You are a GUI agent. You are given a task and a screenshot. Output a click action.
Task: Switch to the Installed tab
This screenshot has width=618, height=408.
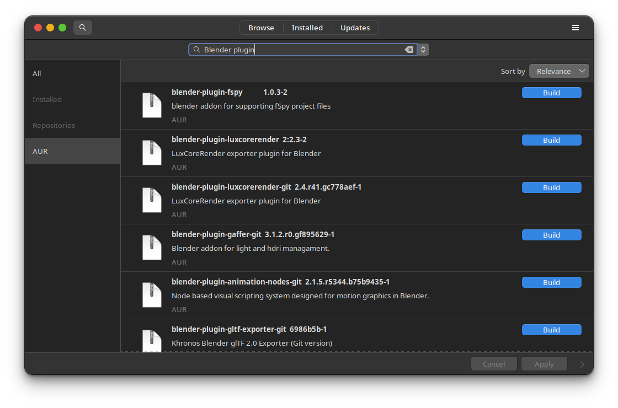click(307, 28)
